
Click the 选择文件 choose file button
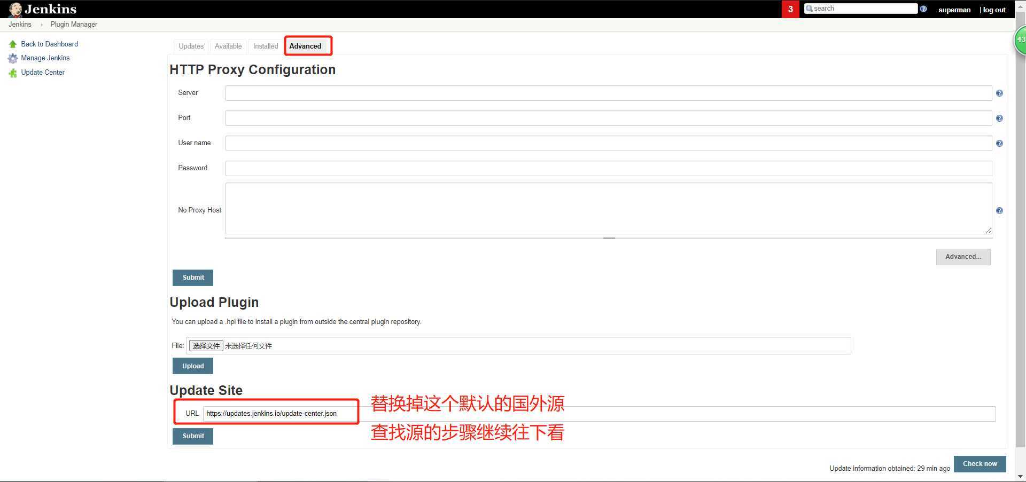tap(206, 346)
